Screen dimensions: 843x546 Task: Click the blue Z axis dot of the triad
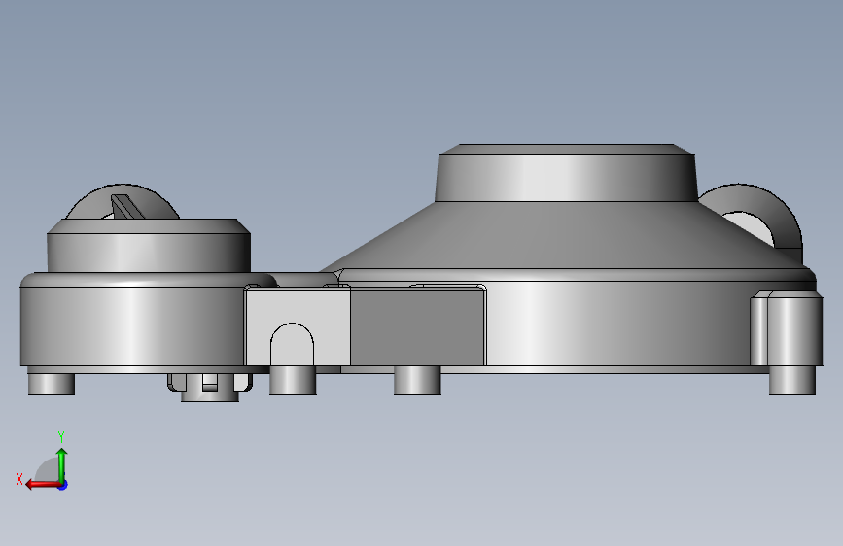(63, 485)
